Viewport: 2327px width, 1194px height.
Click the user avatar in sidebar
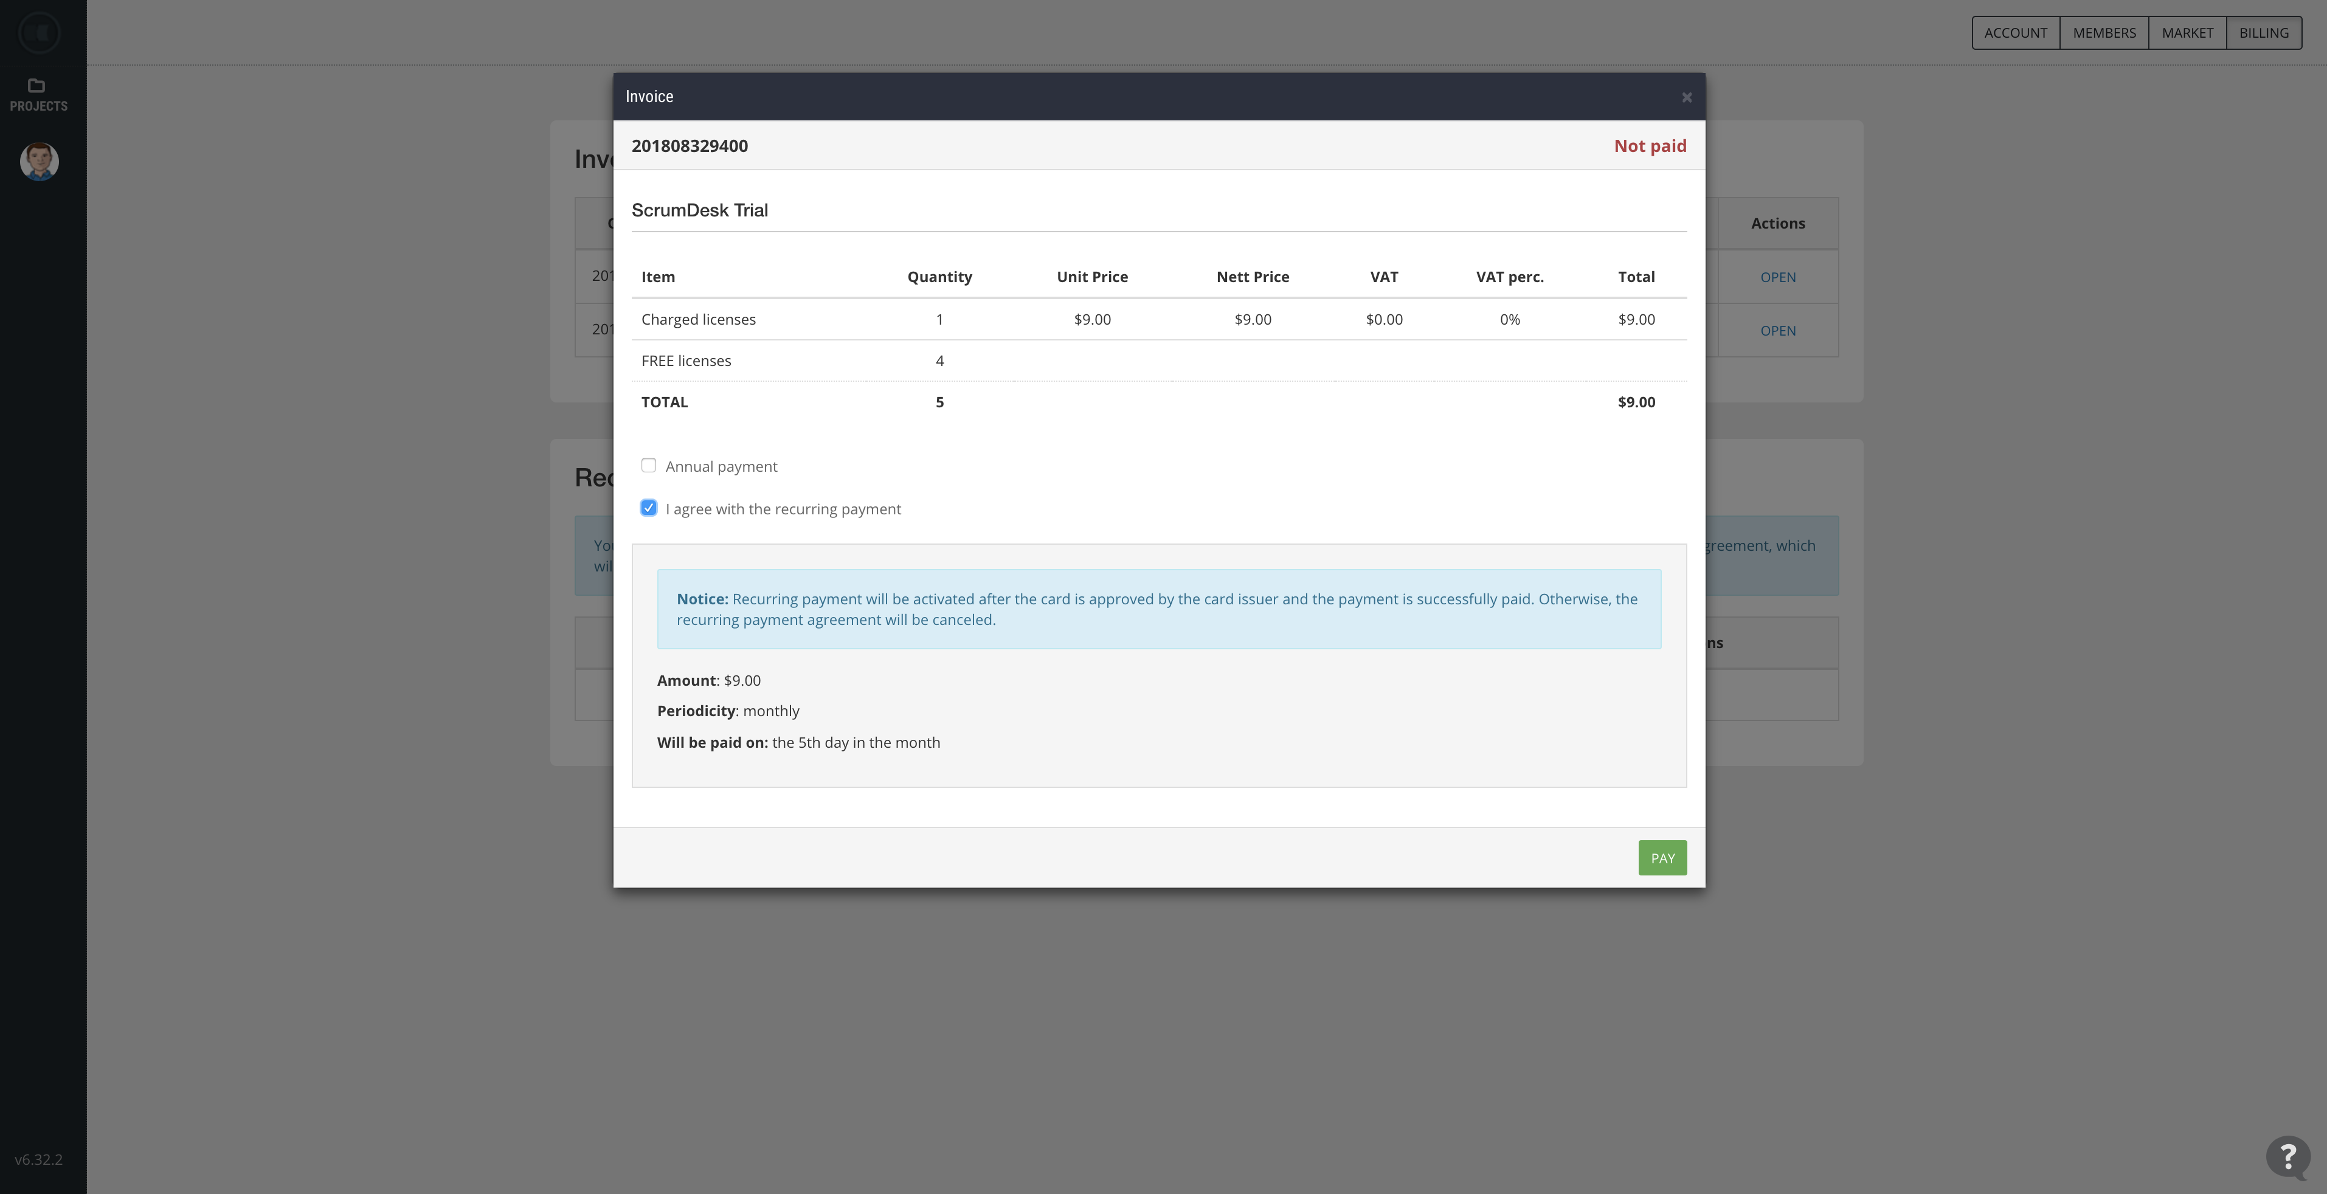[x=39, y=160]
